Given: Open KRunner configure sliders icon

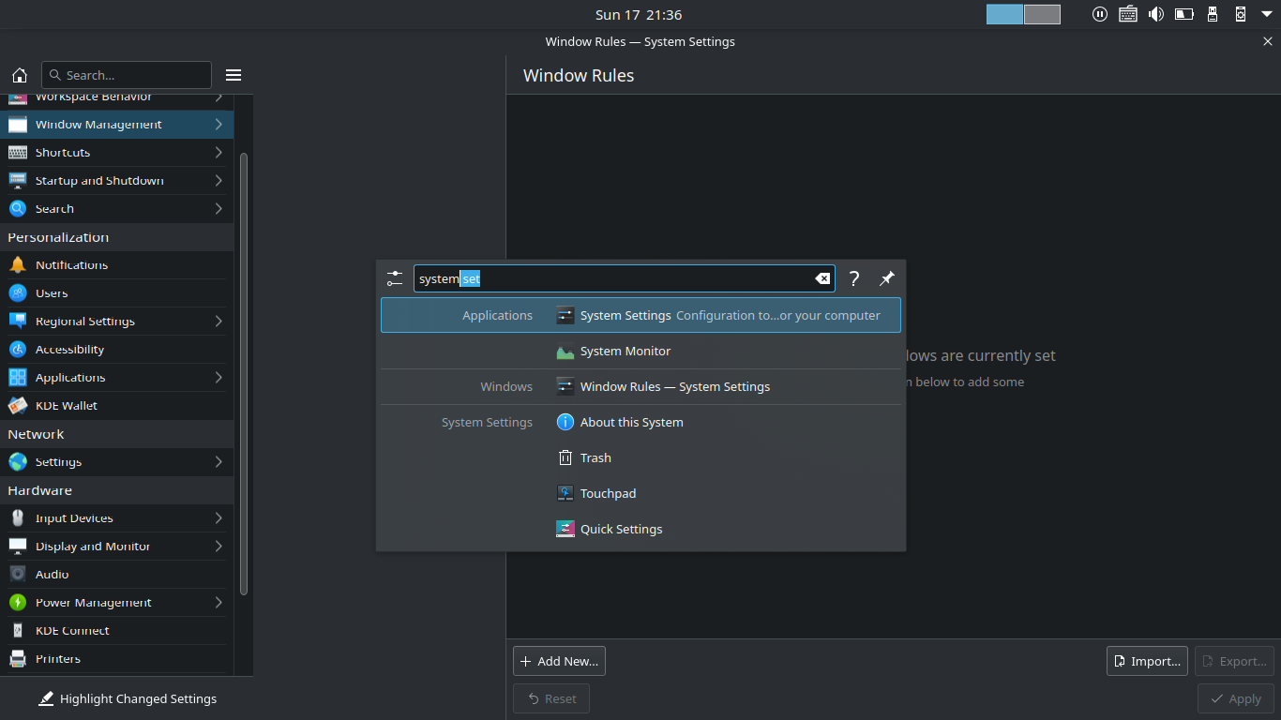Looking at the screenshot, I should (x=395, y=278).
